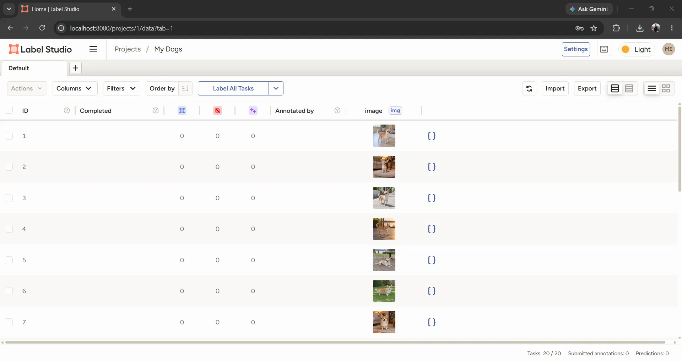Open the Filters dropdown
Screen dimensions: 682x362
click(121, 88)
